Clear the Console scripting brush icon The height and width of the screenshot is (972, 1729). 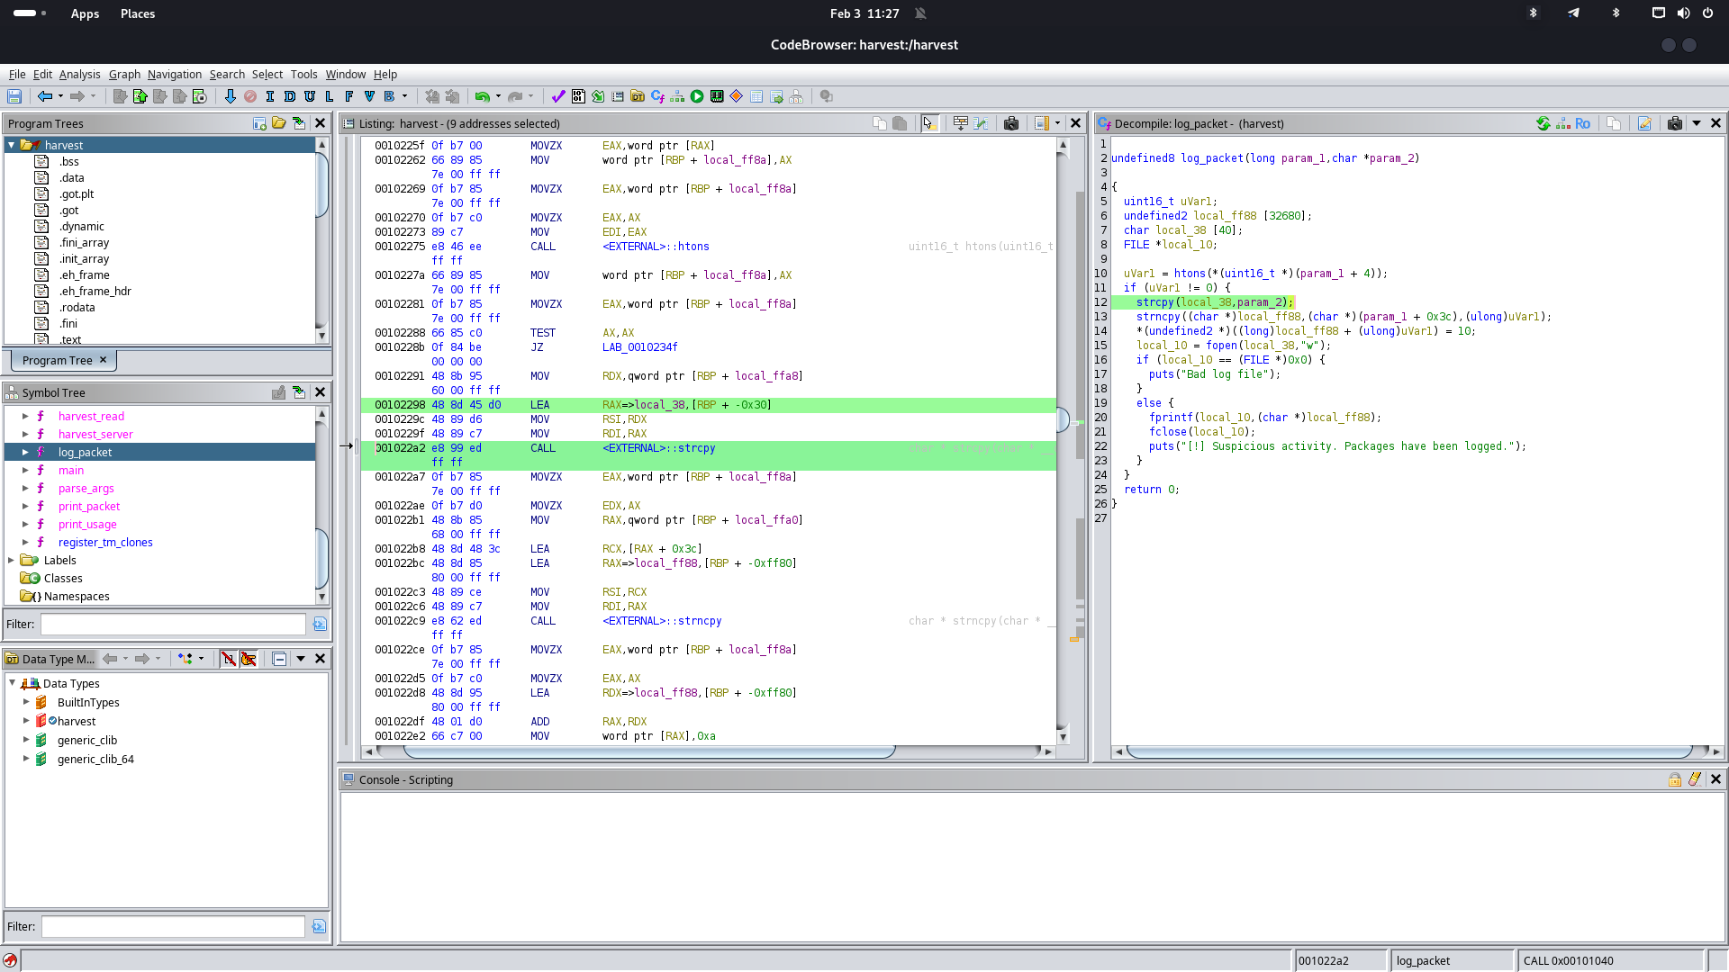coord(1695,779)
